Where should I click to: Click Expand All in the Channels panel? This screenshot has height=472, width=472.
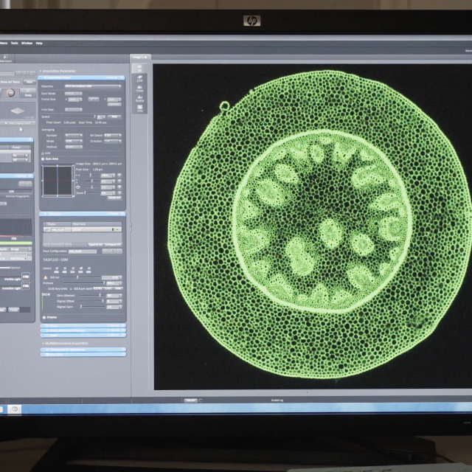point(95,244)
